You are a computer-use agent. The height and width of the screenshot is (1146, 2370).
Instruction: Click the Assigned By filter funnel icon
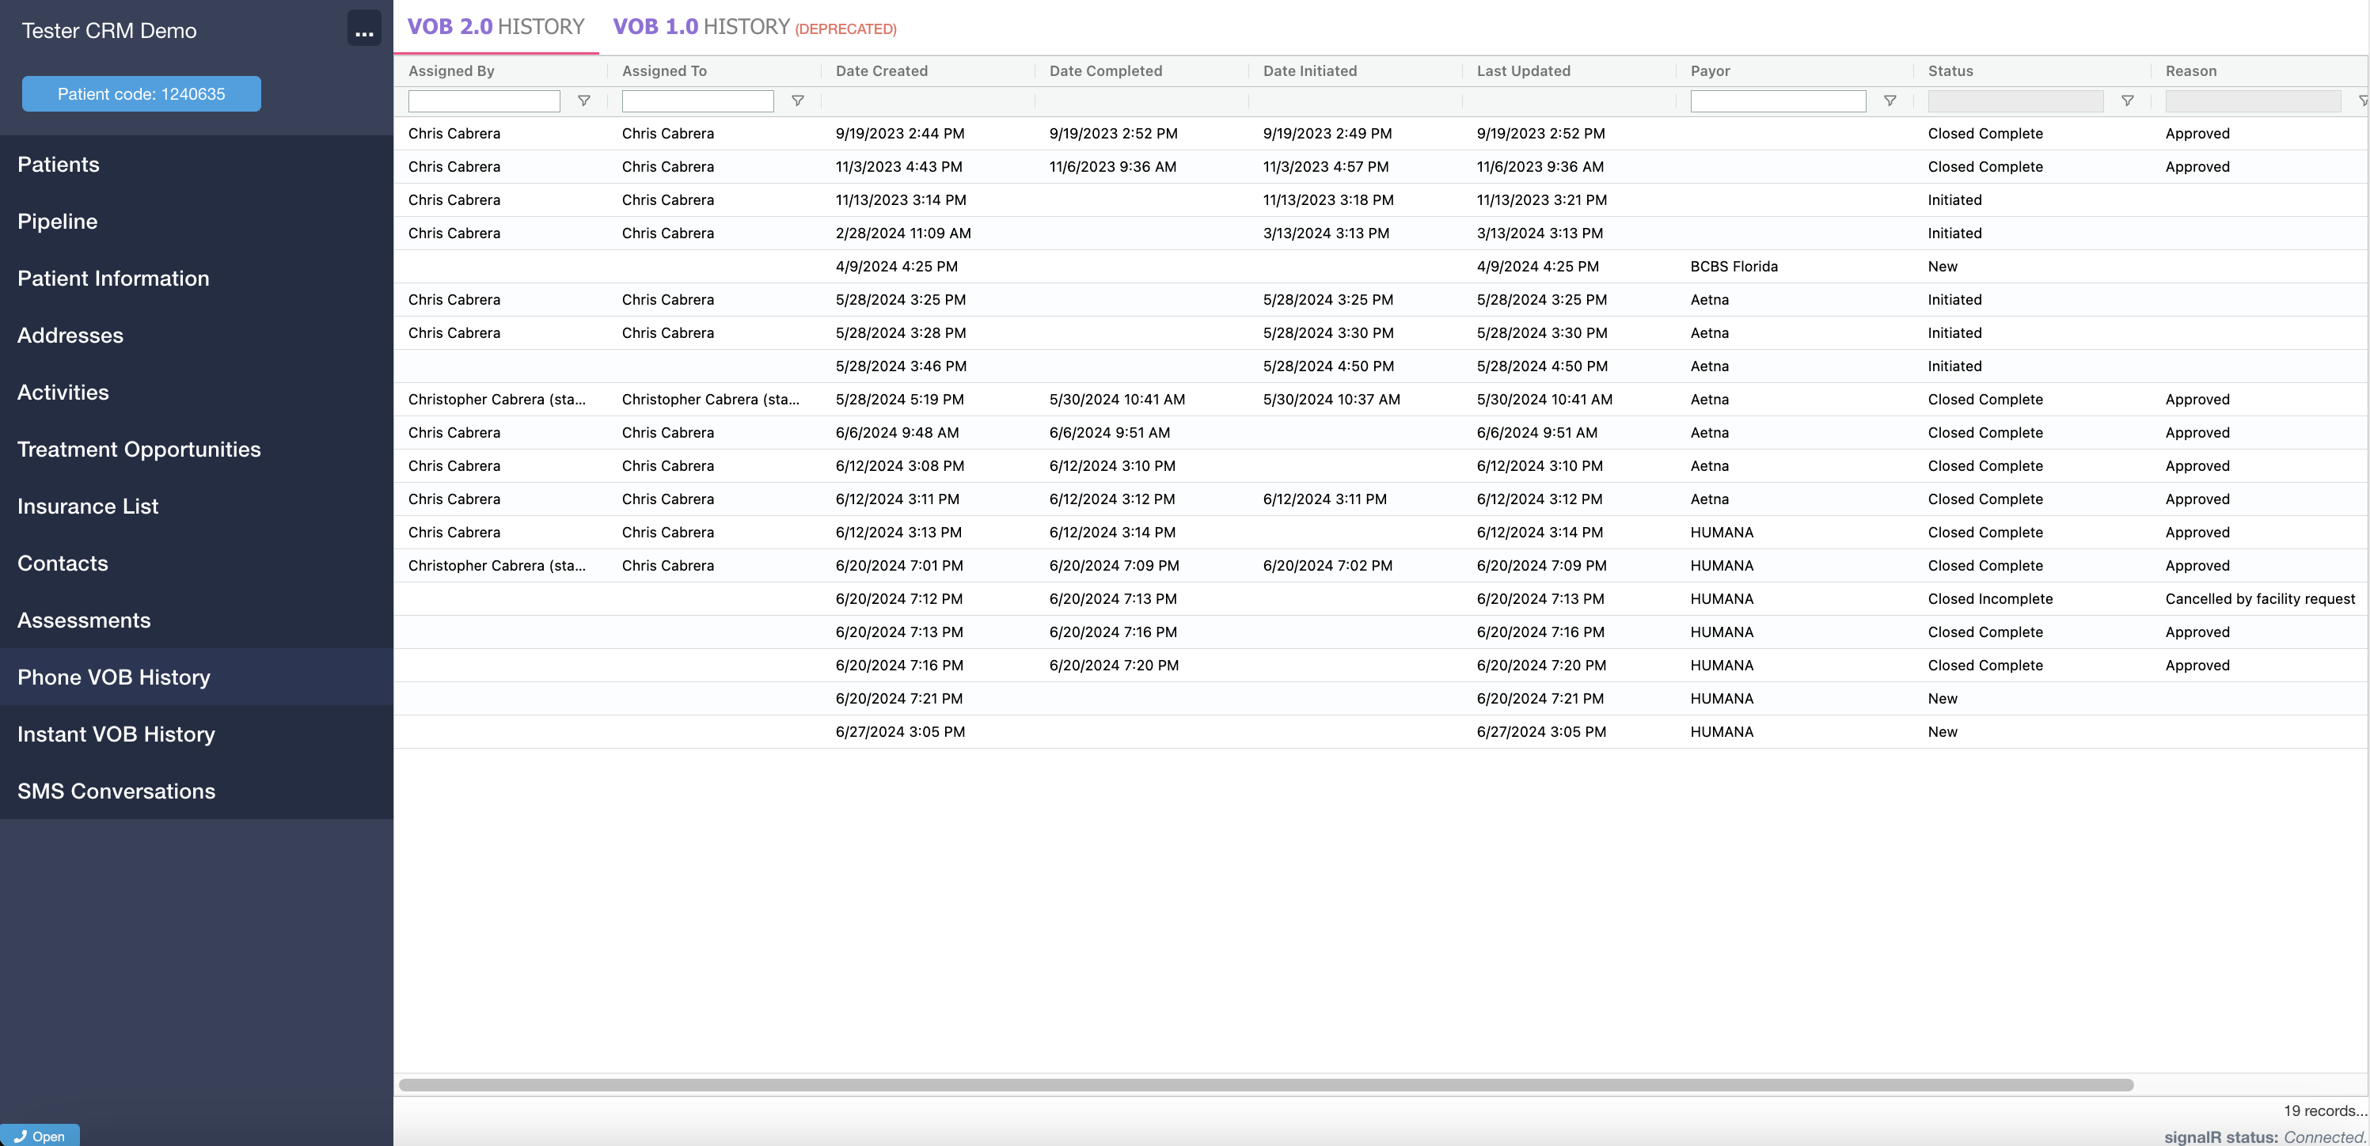pos(583,101)
